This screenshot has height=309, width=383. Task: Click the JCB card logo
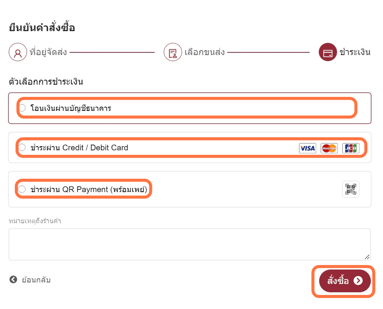point(351,148)
